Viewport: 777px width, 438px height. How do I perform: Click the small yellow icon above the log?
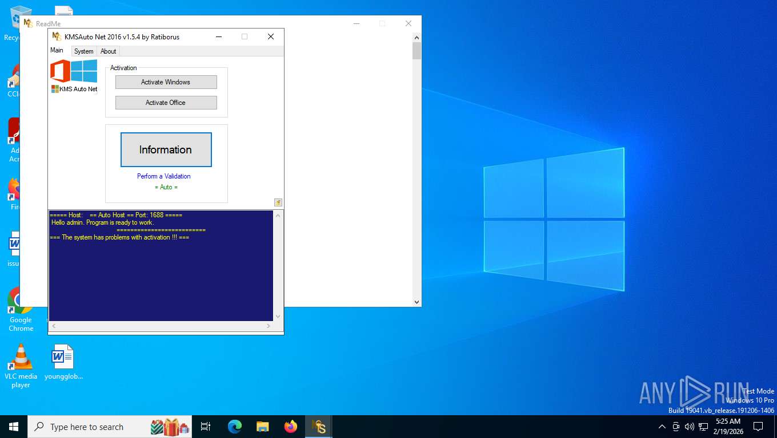[x=278, y=202]
